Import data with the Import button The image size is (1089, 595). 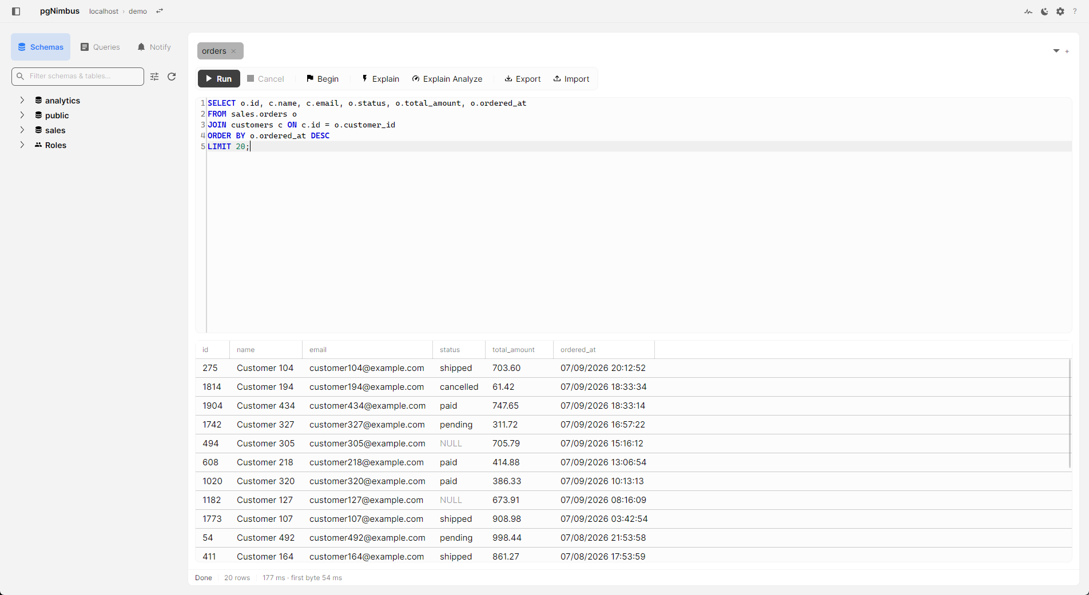click(x=571, y=79)
